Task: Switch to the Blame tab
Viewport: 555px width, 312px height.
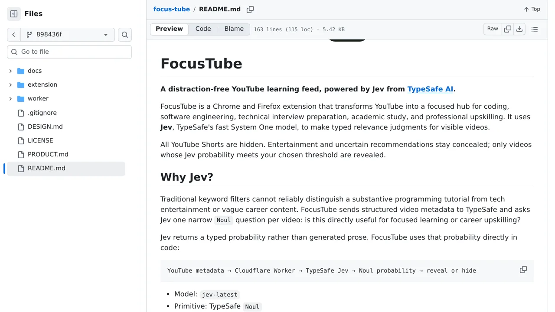Action: (234, 29)
